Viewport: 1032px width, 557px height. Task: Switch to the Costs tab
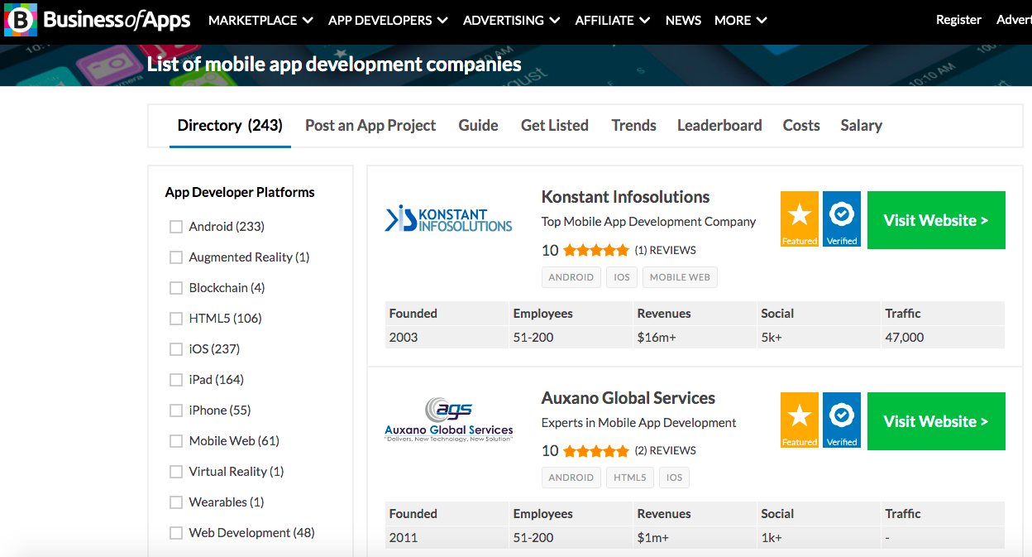pyautogui.click(x=801, y=126)
